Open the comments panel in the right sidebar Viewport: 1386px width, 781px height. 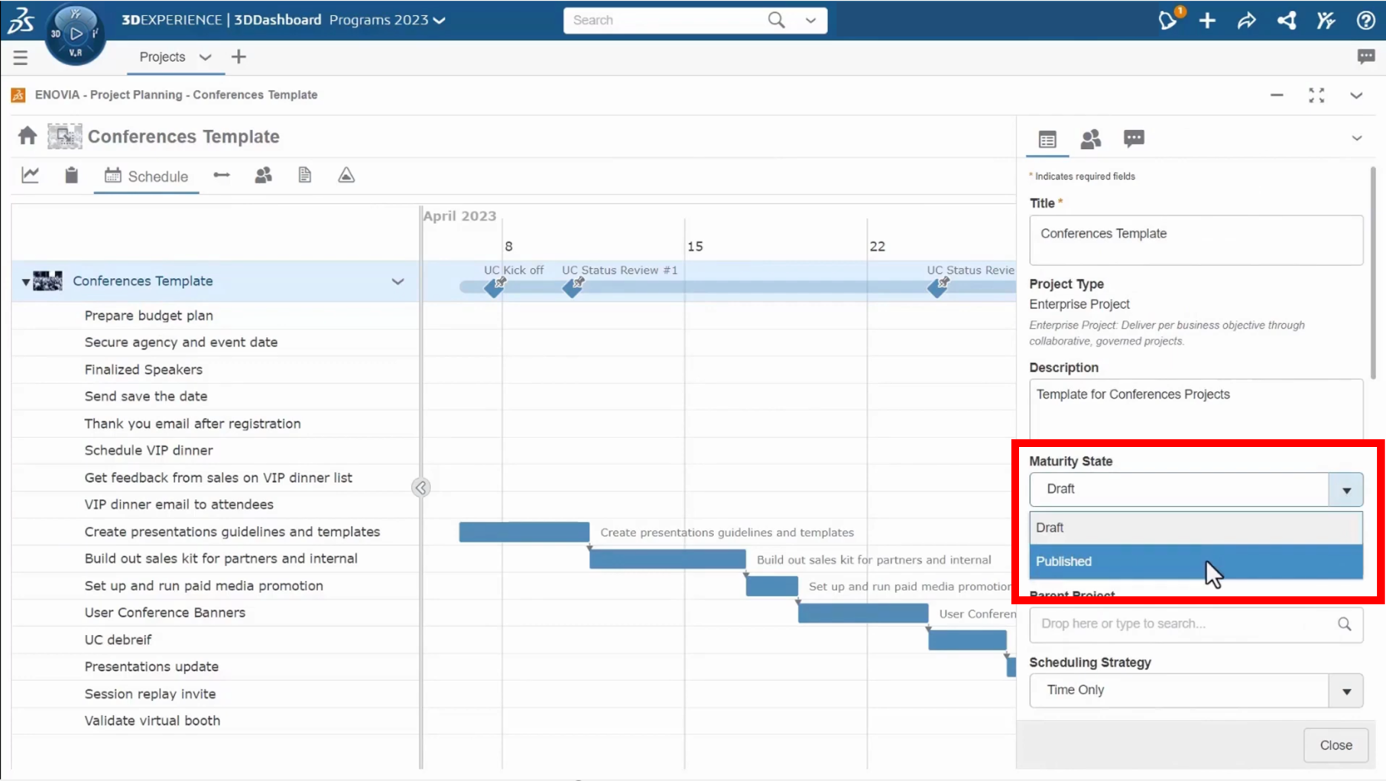(x=1133, y=139)
